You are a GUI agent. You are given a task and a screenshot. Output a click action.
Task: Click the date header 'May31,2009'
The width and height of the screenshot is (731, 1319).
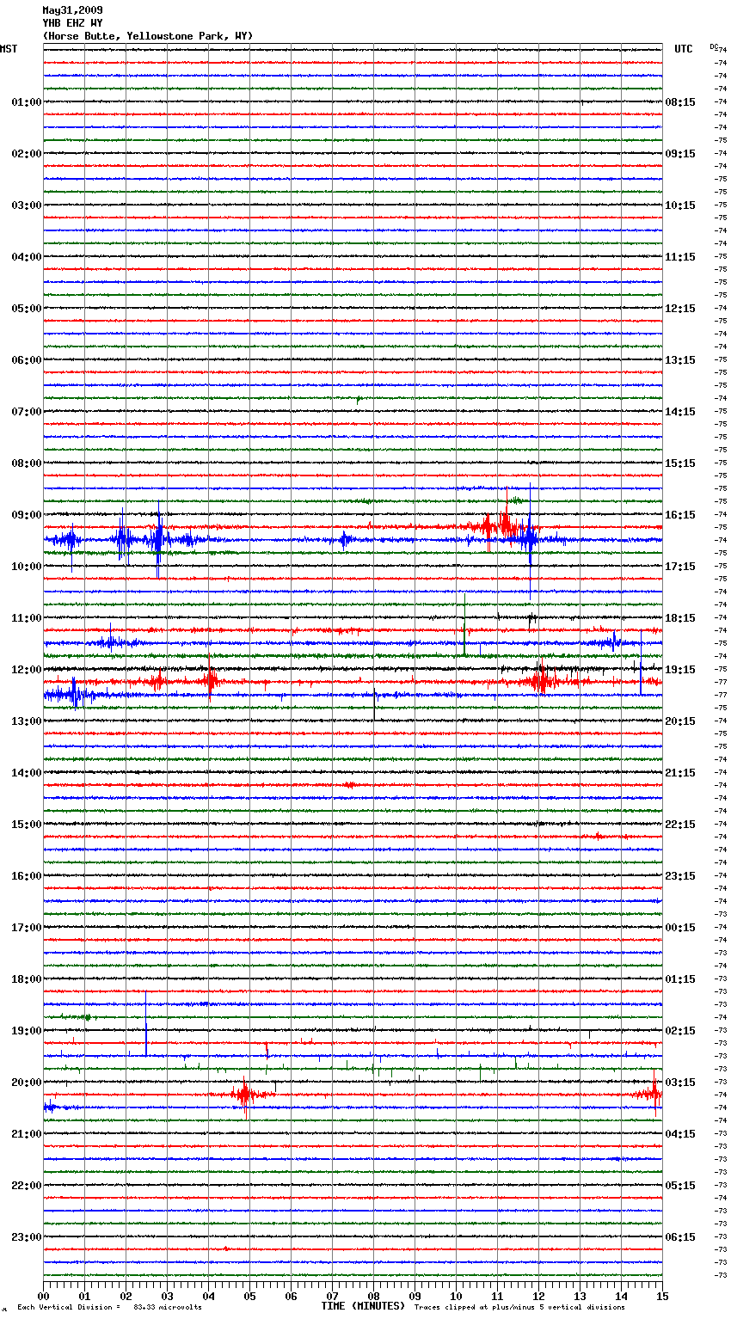click(x=72, y=10)
